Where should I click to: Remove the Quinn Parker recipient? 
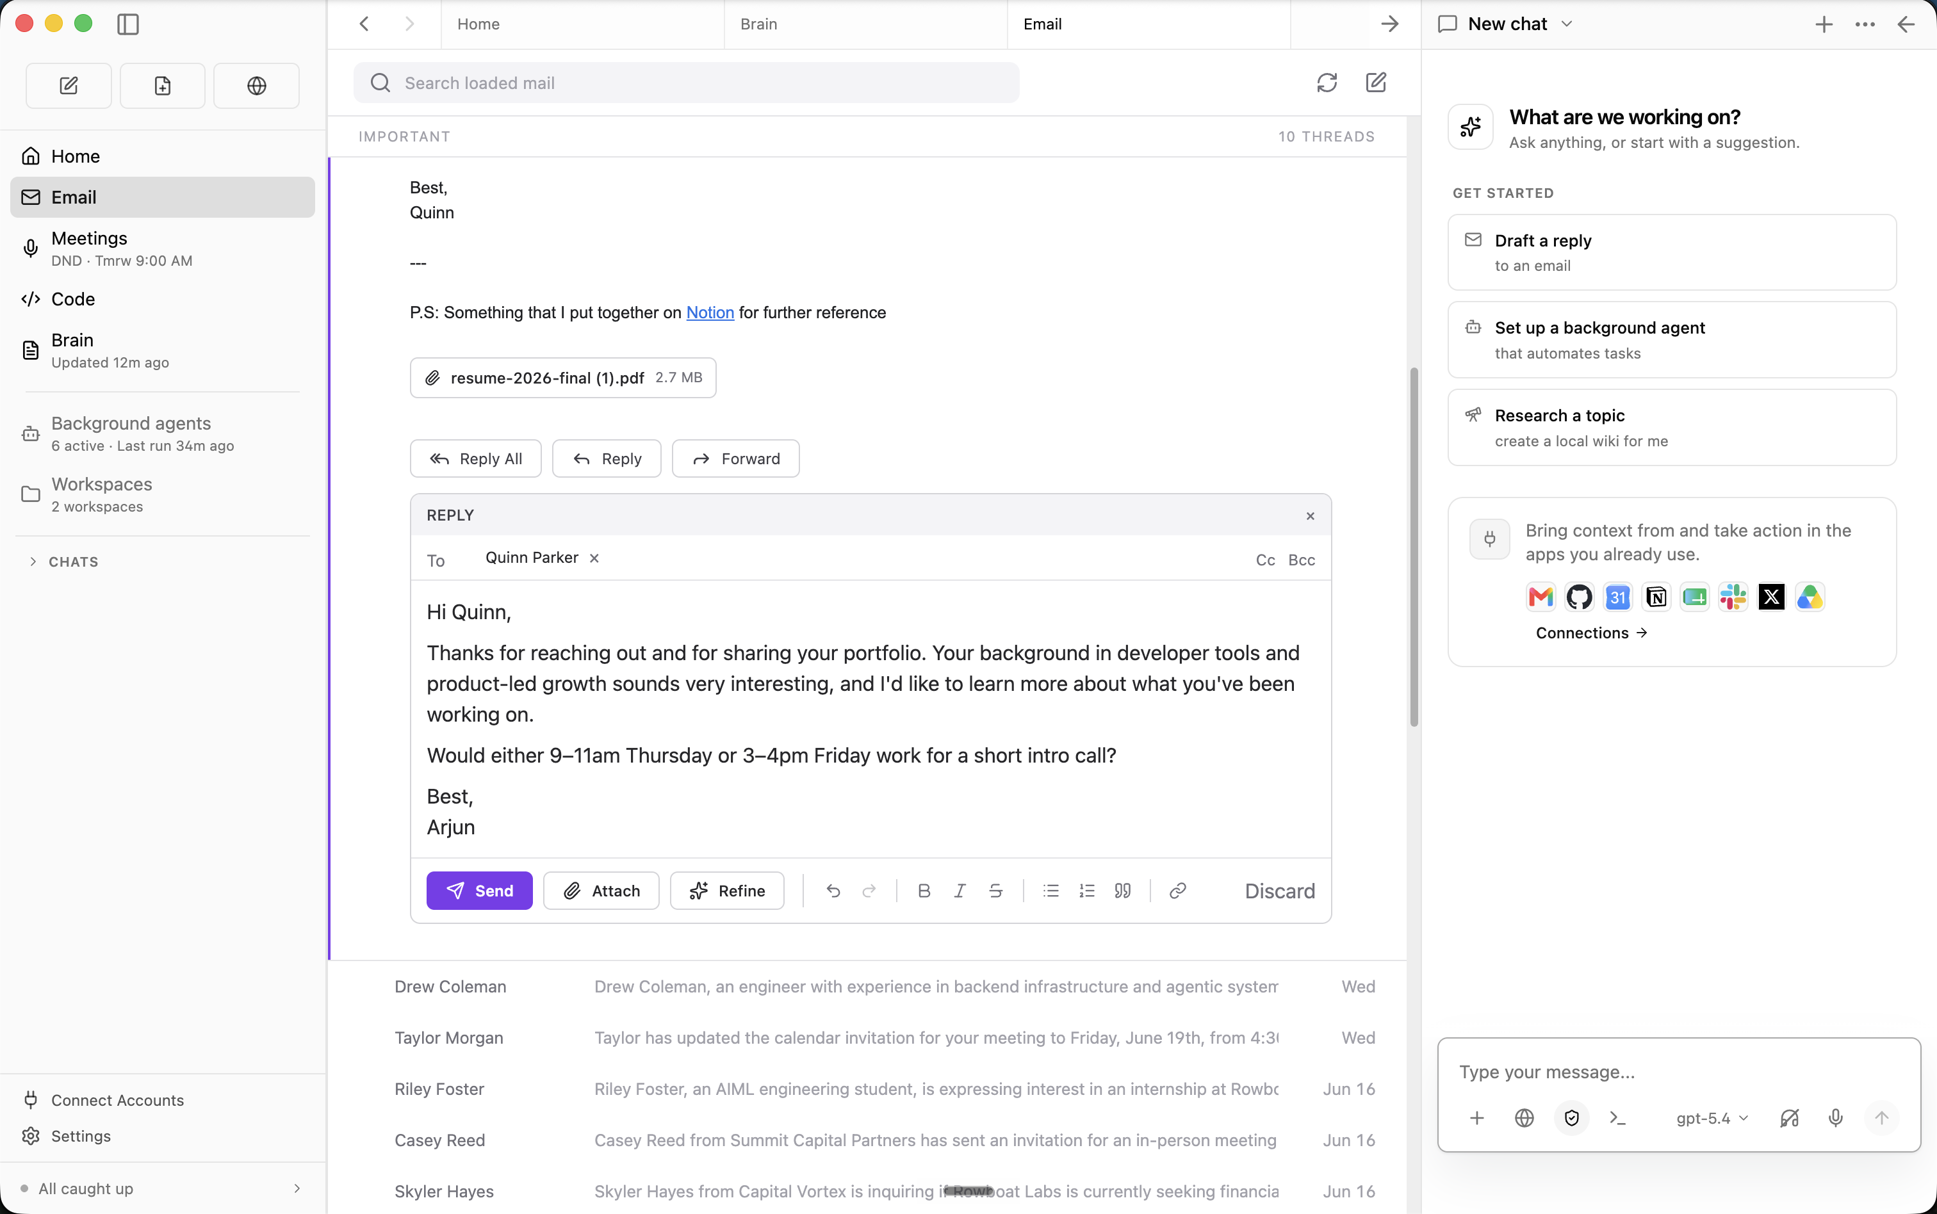(594, 558)
